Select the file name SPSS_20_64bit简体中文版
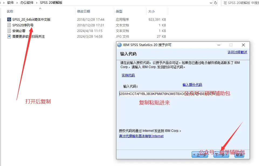This screenshot has width=259, height=166. click(x=31, y=19)
